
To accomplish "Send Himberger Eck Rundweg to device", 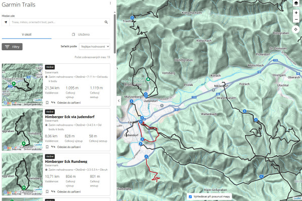I will click(66, 192).
